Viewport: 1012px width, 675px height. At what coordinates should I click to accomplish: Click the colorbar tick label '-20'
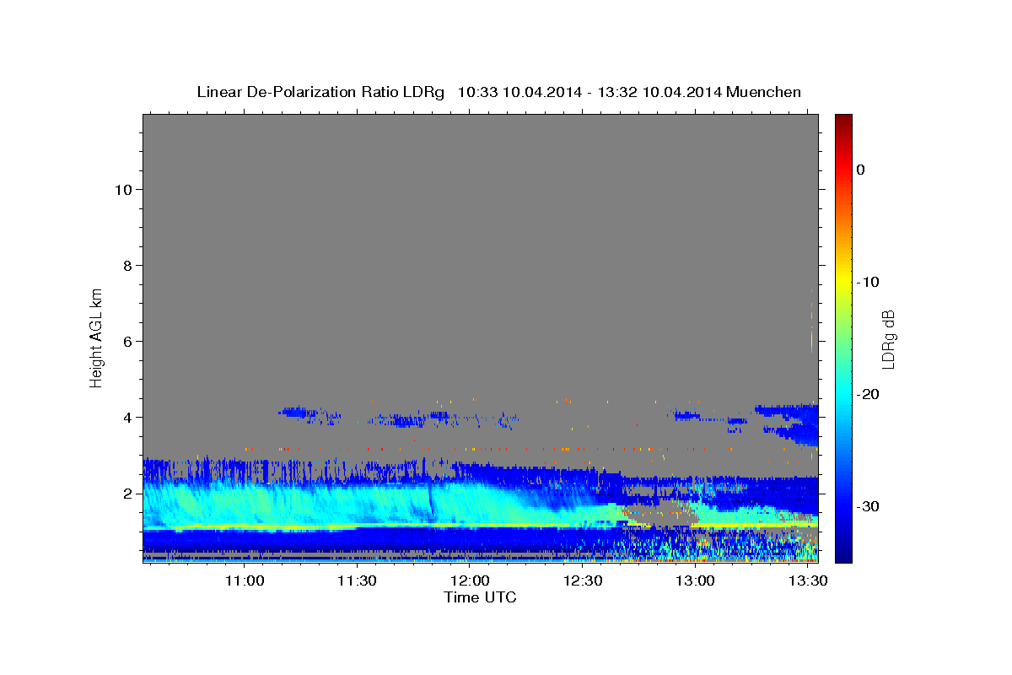coord(868,394)
